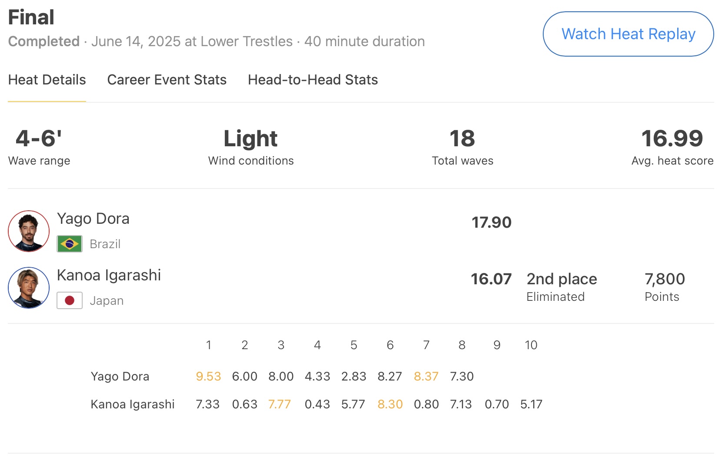Click the 2nd place result label
Screen dimensions: 722x458
pyautogui.click(x=562, y=279)
